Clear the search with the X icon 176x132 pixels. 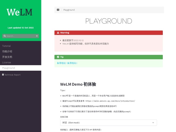coord(37,36)
